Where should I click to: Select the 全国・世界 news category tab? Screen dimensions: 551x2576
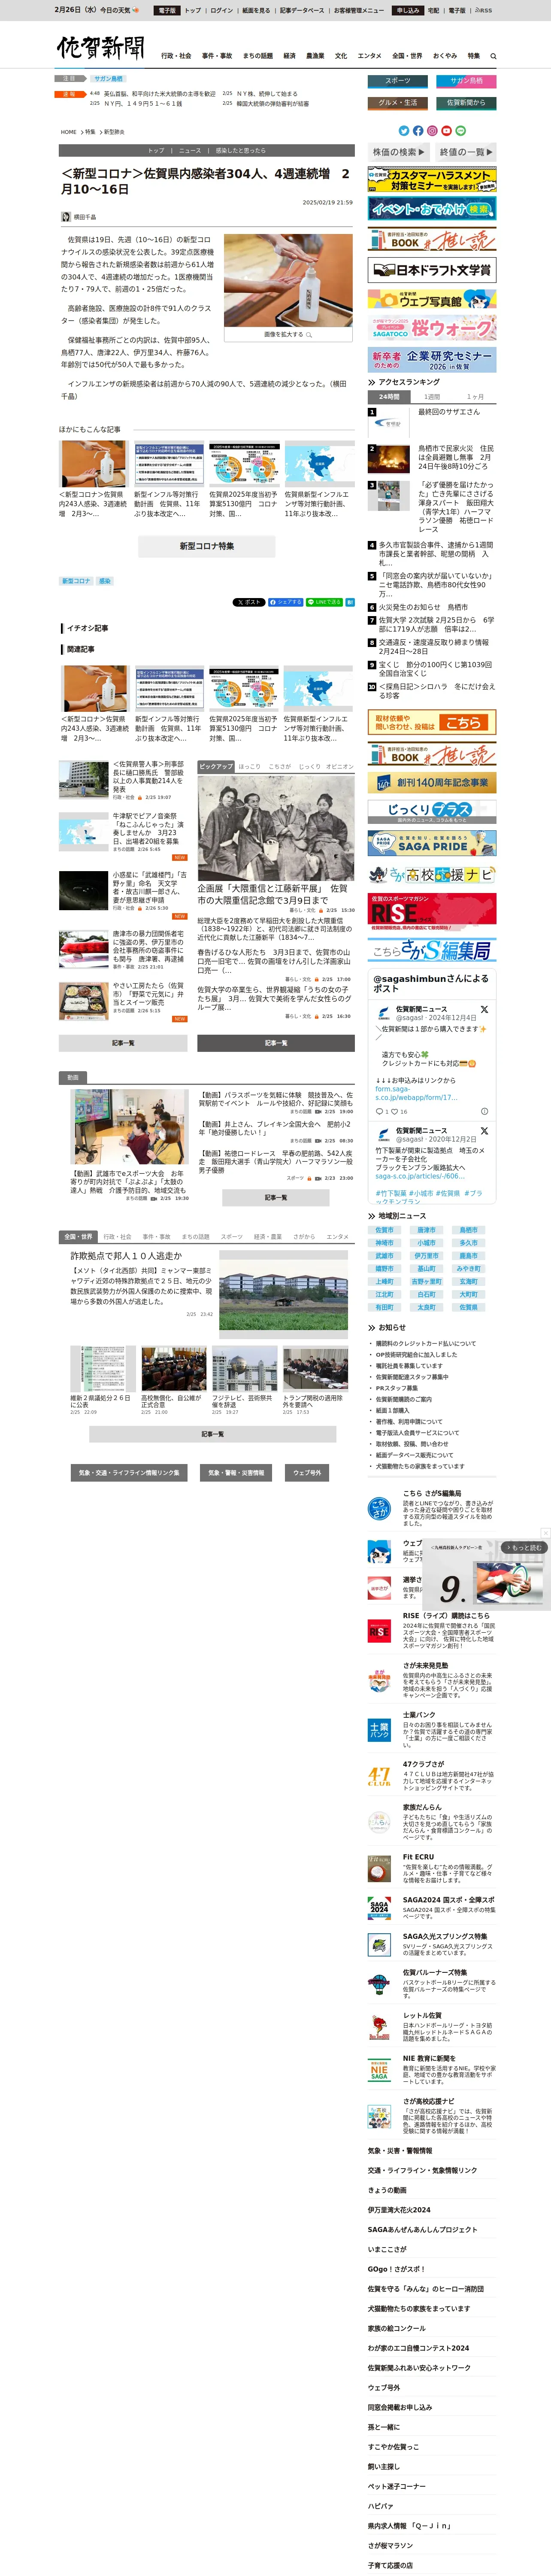point(78,1237)
